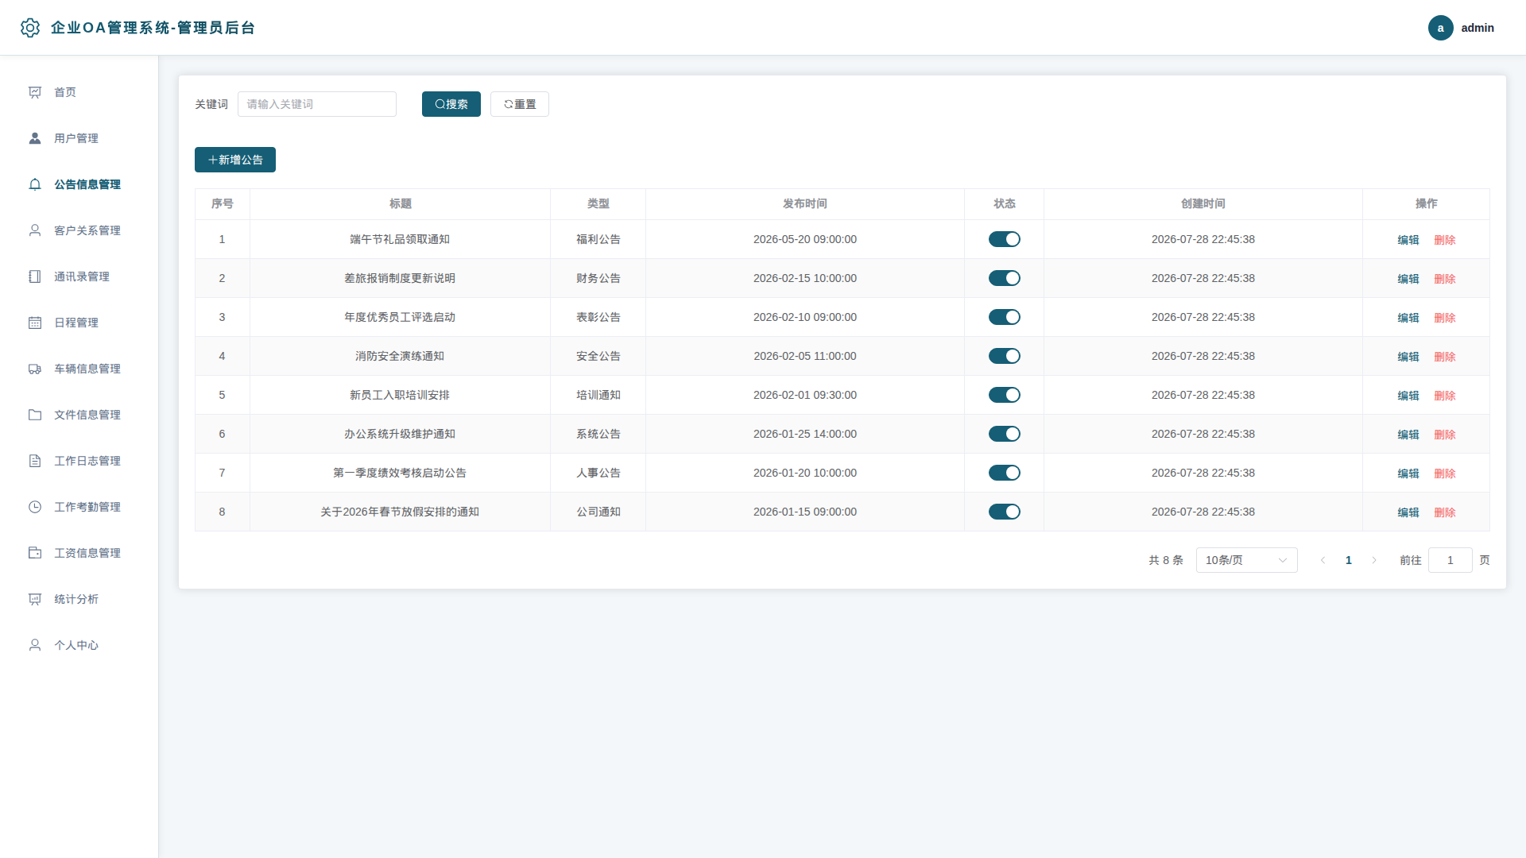Delete the 第一季度绩效考核启动公告 row
The width and height of the screenshot is (1526, 858).
1444,473
